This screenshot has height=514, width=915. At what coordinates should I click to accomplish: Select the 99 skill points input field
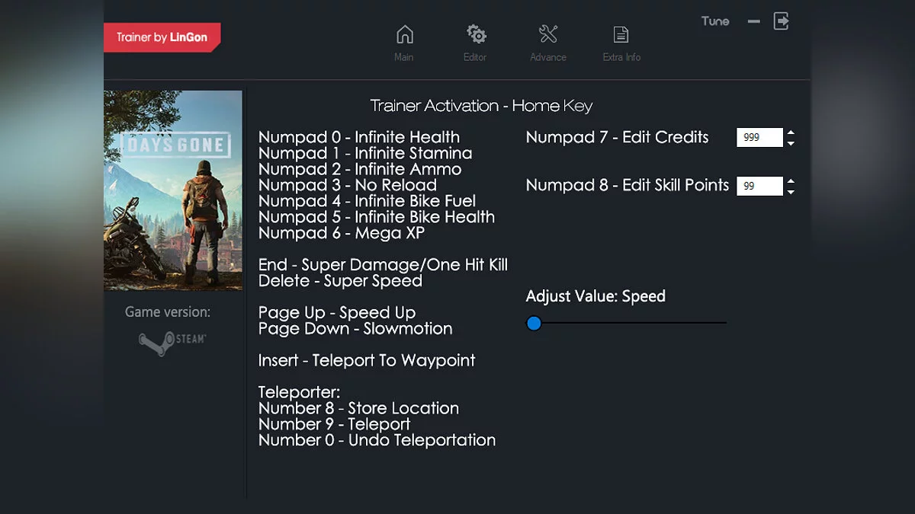[x=758, y=185]
